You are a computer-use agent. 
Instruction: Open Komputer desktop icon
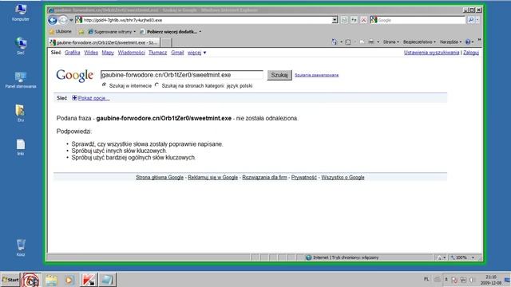click(x=21, y=13)
